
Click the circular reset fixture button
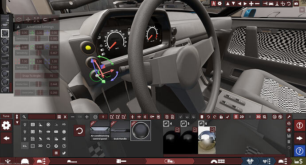pos(79,131)
